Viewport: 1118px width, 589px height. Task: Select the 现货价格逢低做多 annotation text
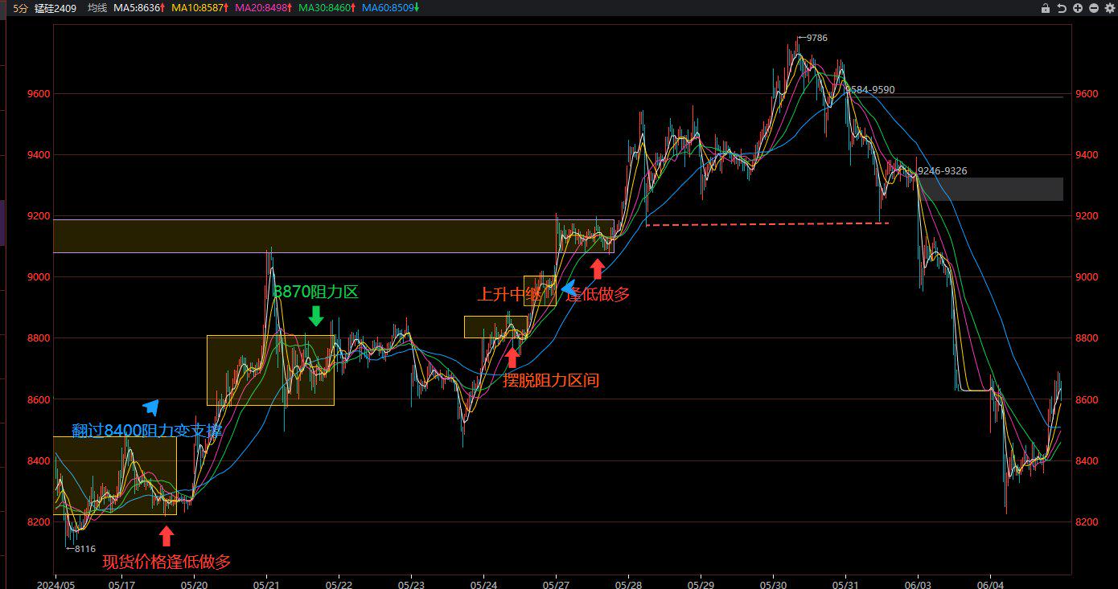click(166, 562)
